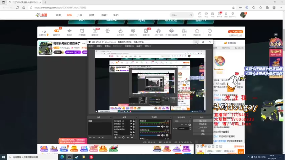Image resolution: width=285 pixels, height=160 pixels.
Task: Open desktop audio settings gear
Action: tap(167, 127)
